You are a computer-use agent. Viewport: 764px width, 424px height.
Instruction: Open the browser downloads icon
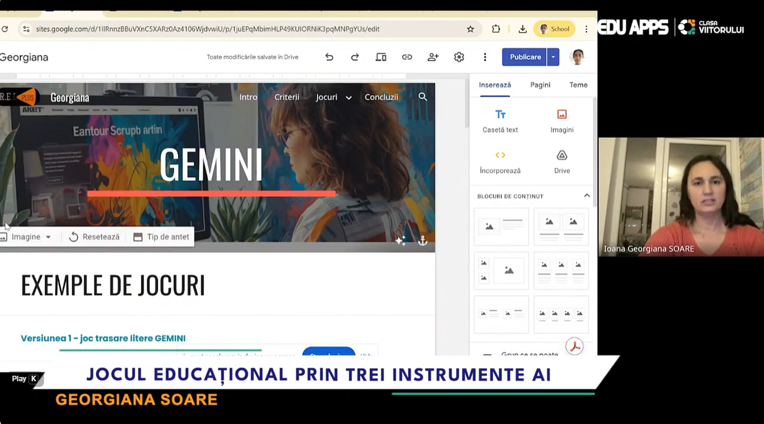click(x=522, y=29)
